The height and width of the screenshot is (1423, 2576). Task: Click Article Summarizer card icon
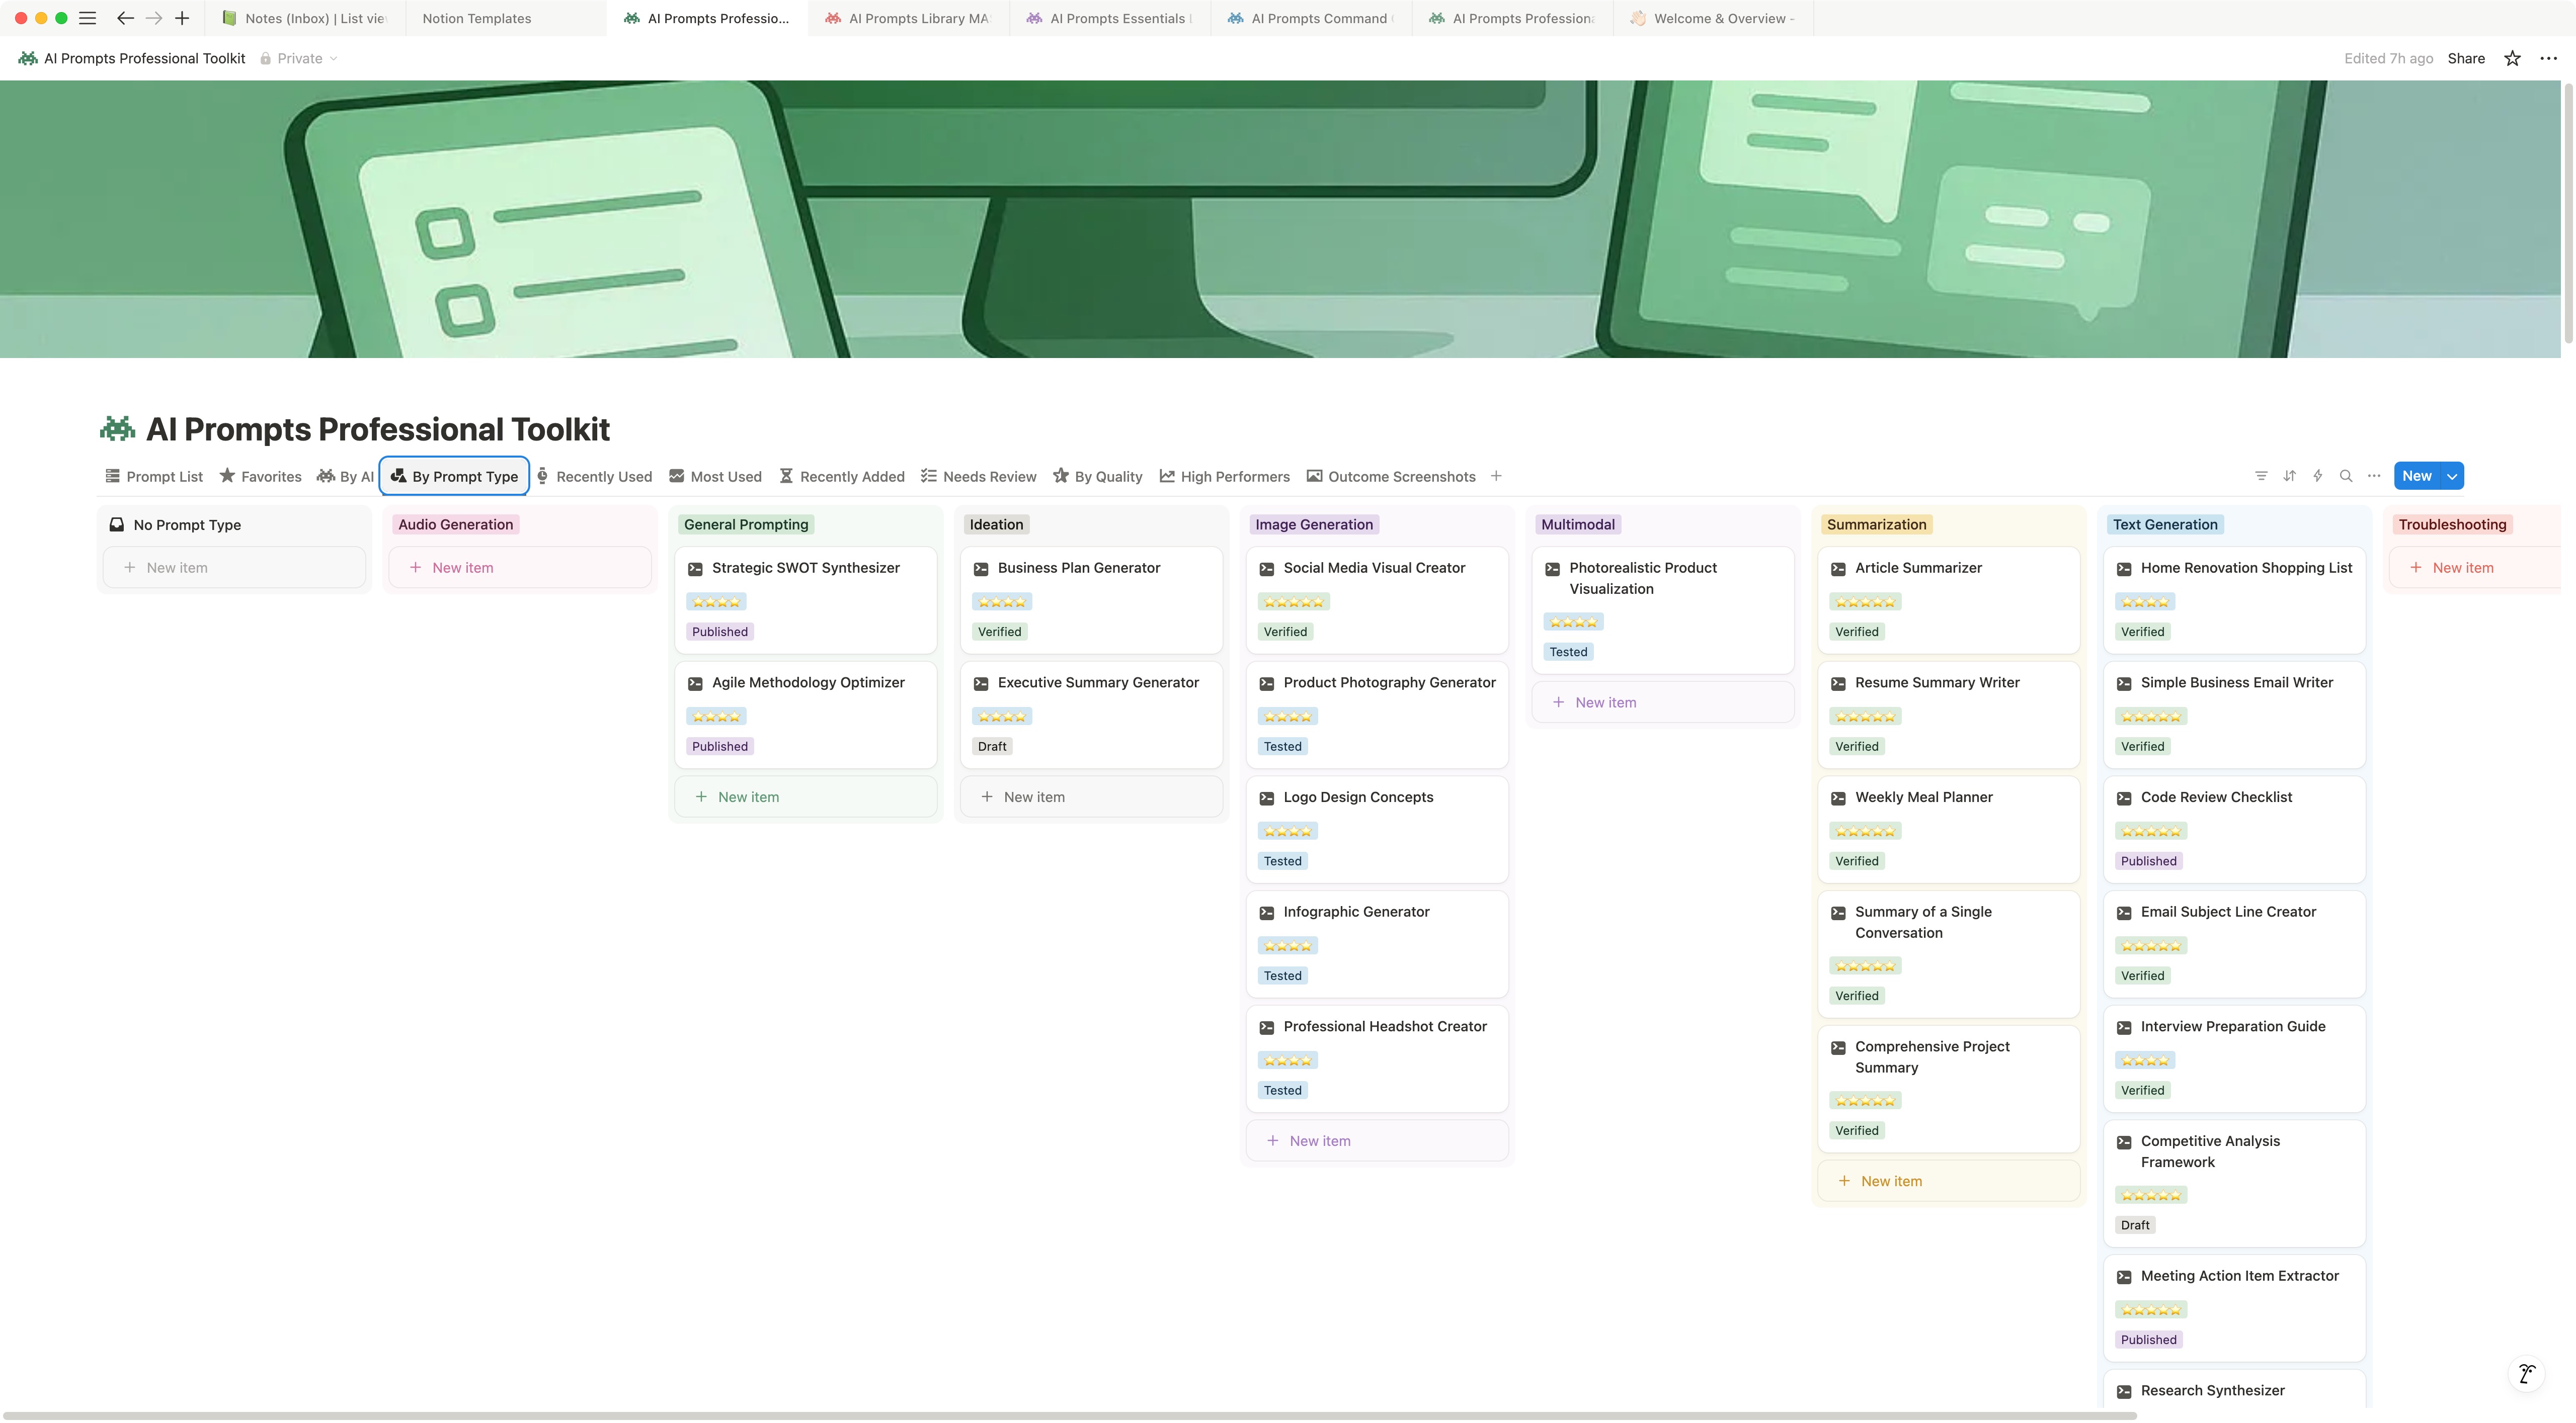point(1838,569)
